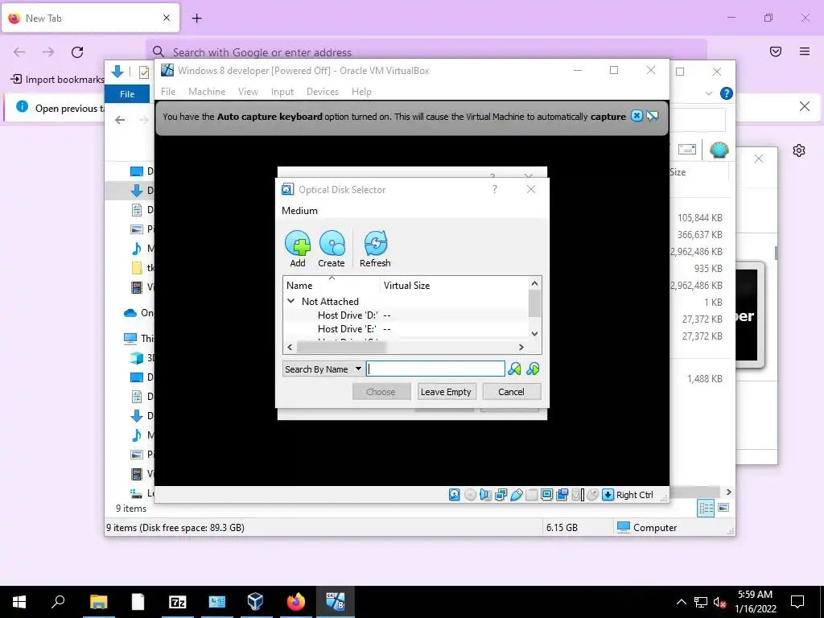Open the Machine menu
Image resolution: width=824 pixels, height=618 pixels.
207,92
